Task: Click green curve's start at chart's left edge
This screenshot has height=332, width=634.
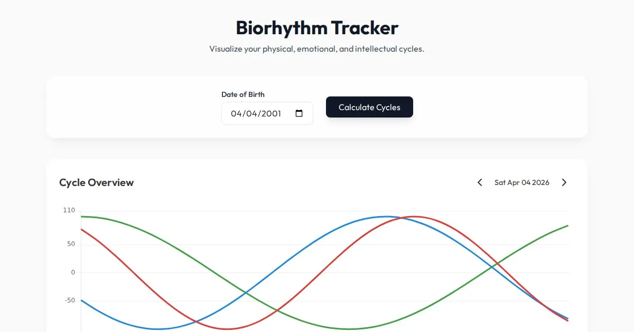Action: point(81,216)
